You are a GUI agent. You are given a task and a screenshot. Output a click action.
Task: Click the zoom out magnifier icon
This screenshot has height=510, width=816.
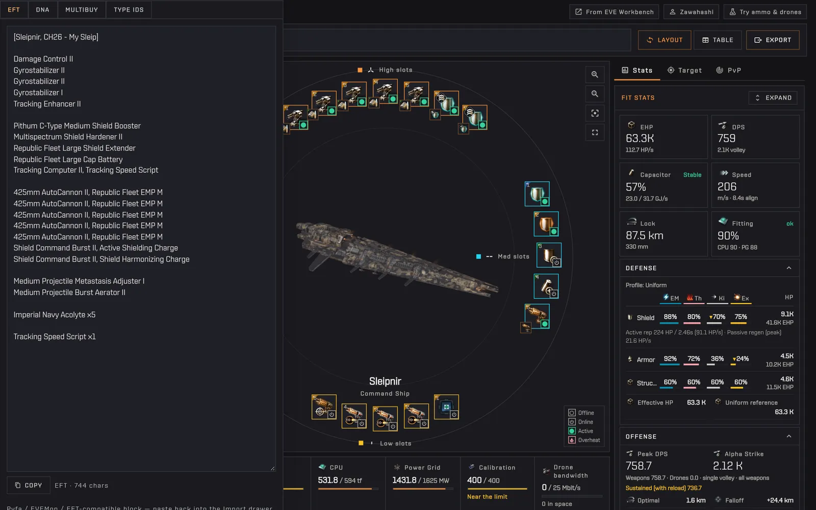[x=595, y=94]
